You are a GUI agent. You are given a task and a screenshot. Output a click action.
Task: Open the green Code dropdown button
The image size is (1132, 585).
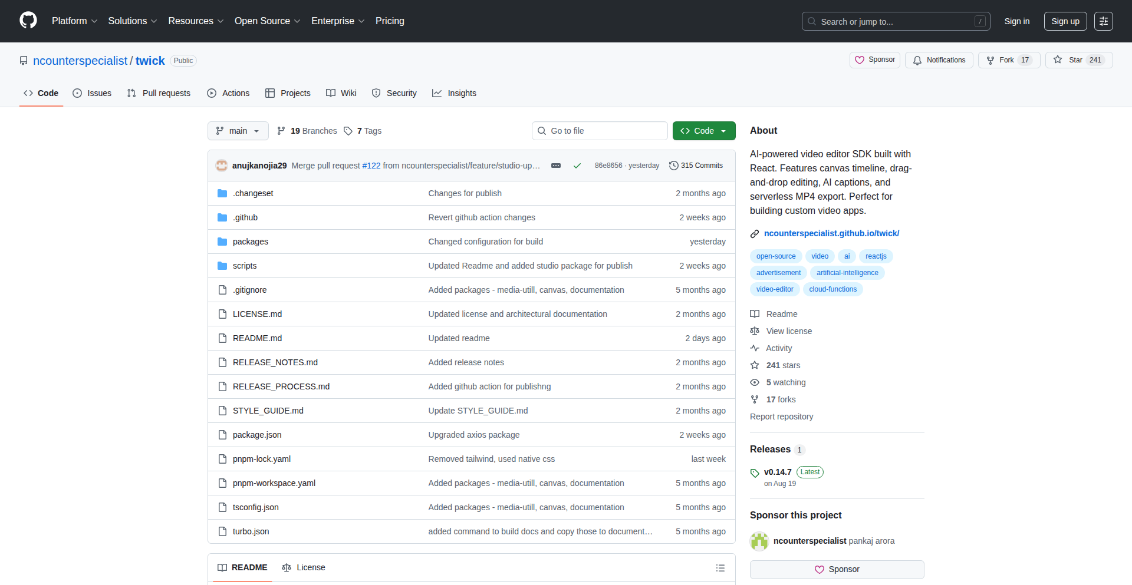point(704,131)
